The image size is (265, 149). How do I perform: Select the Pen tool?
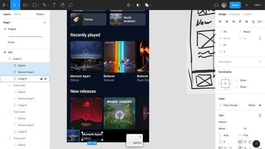tap(44, 5)
